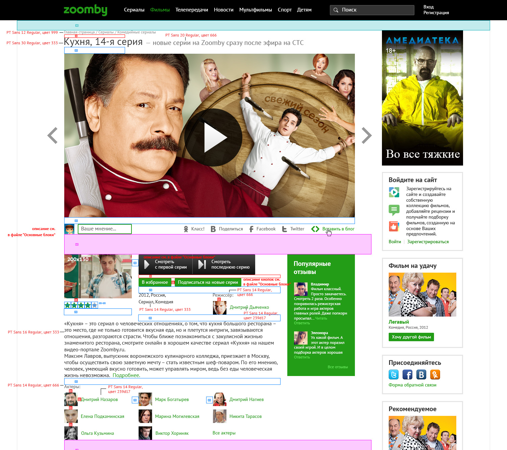Click the Регистрация link
This screenshot has width=507, height=450.
tap(436, 12)
